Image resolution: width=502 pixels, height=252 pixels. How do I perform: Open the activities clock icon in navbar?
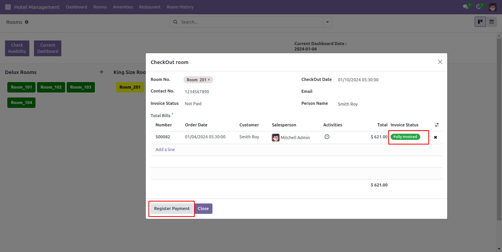pyautogui.click(x=479, y=7)
